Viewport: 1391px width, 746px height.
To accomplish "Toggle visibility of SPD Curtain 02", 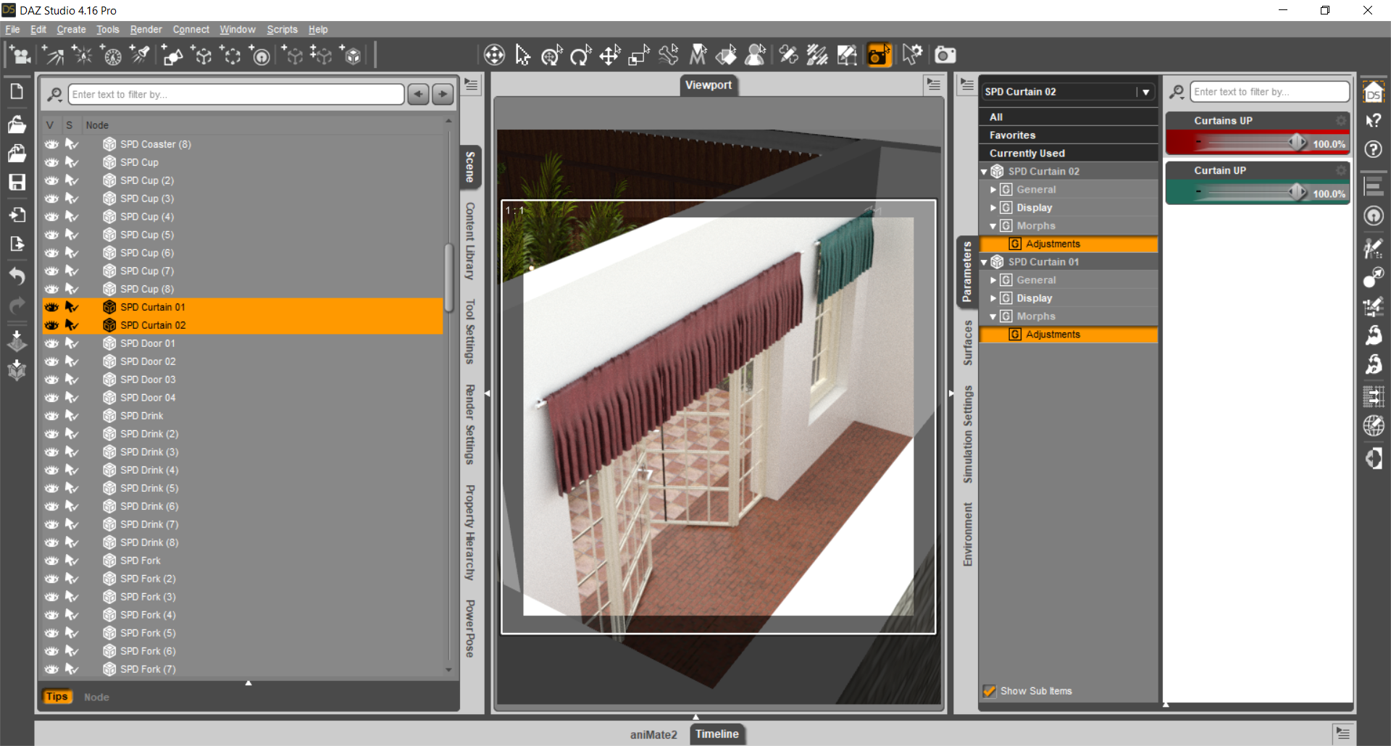I will tap(51, 325).
